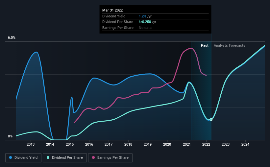Click the No data earnings value in tooltip
The image size is (270, 167).
[145, 28]
